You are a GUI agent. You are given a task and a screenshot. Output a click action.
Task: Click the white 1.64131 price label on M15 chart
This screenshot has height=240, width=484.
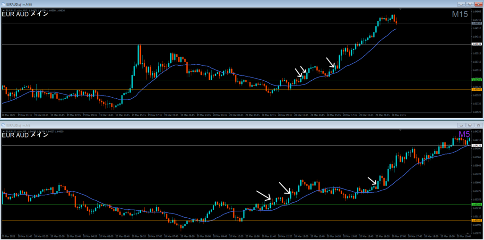click(x=476, y=44)
